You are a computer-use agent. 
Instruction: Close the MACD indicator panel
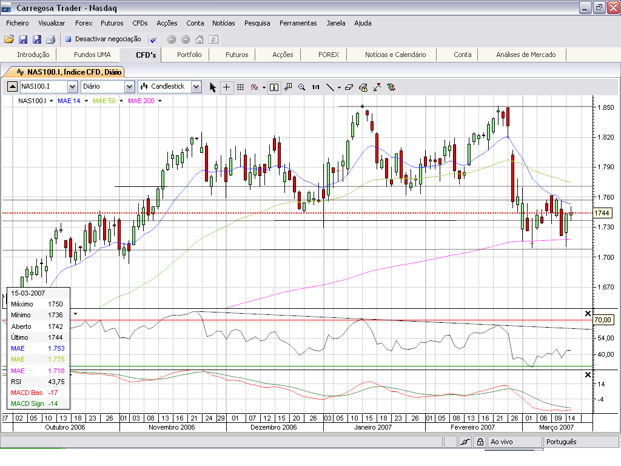pos(588,375)
